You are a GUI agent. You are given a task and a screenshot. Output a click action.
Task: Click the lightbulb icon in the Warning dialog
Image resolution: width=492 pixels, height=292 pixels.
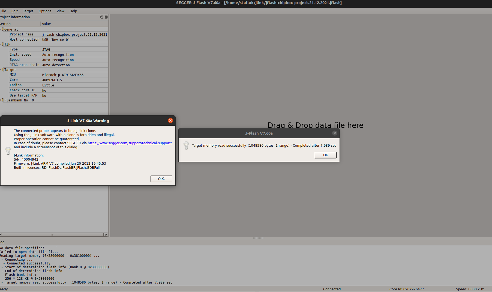pyautogui.click(x=8, y=151)
